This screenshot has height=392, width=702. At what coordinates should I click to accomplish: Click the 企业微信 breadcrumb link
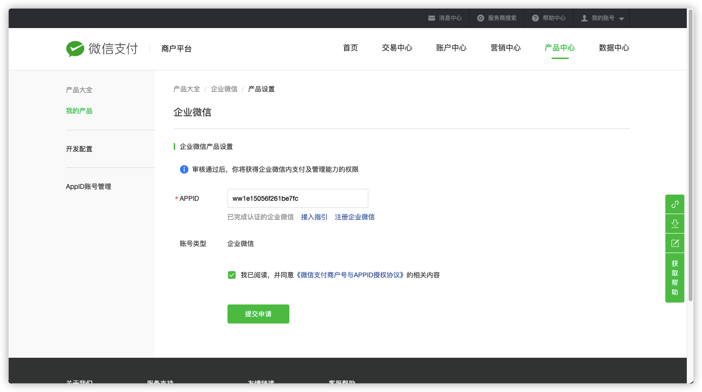pos(224,89)
